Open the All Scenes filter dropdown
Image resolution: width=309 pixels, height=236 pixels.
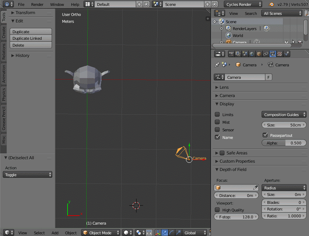coord(282,13)
